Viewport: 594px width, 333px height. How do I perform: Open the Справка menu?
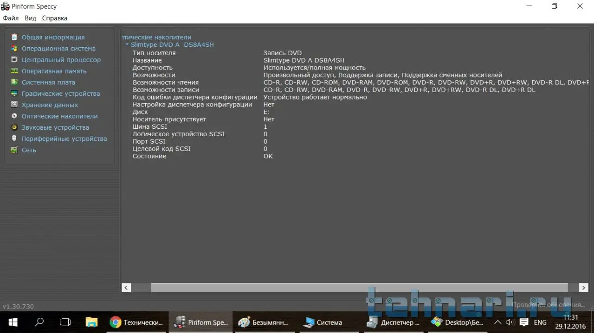pyautogui.click(x=55, y=18)
